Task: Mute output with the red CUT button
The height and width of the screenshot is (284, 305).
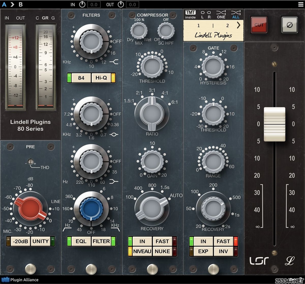Action: (x=259, y=25)
